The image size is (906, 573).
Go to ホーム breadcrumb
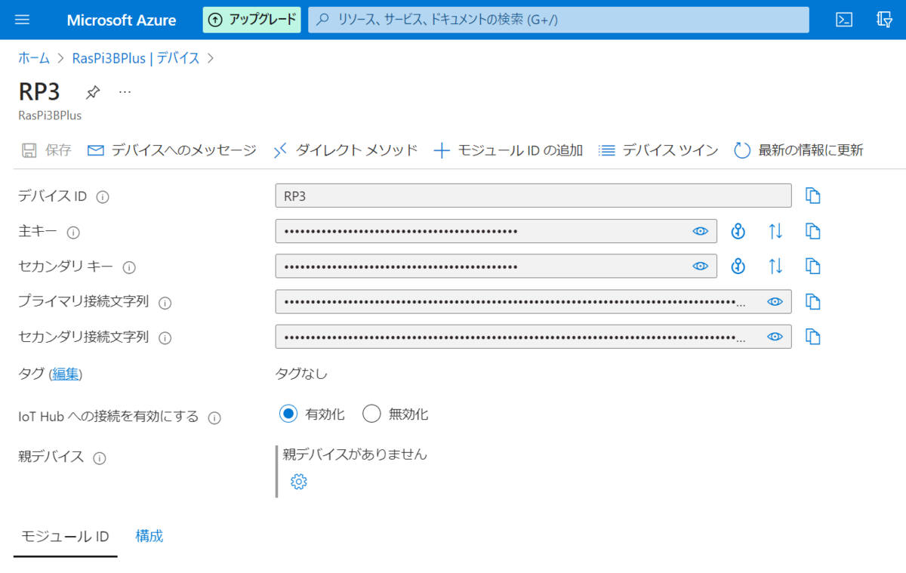click(34, 58)
